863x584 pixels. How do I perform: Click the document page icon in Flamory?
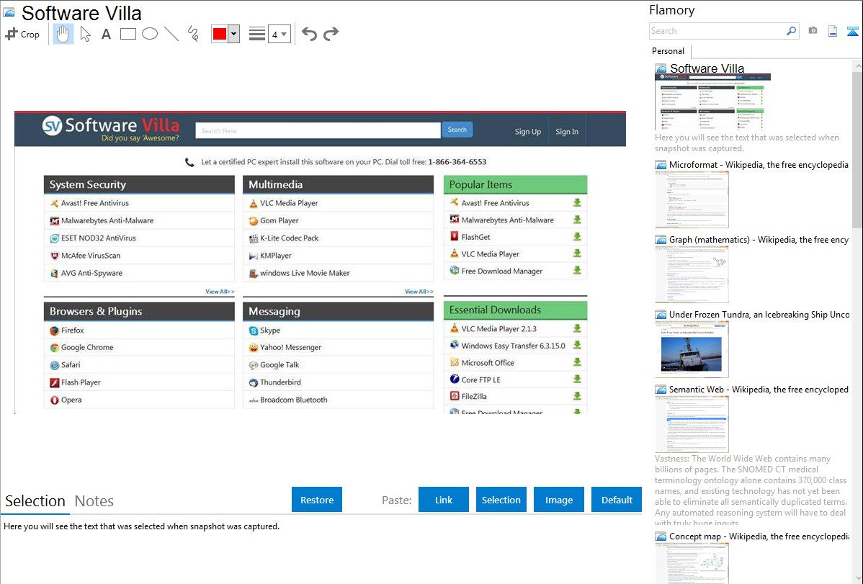(833, 31)
